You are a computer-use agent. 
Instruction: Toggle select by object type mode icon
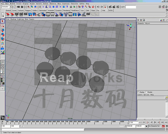(32, 7)
